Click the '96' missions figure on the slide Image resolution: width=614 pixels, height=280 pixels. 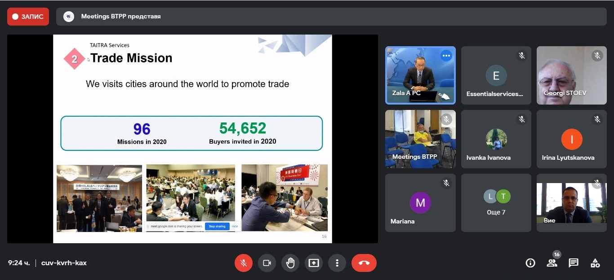coord(142,129)
